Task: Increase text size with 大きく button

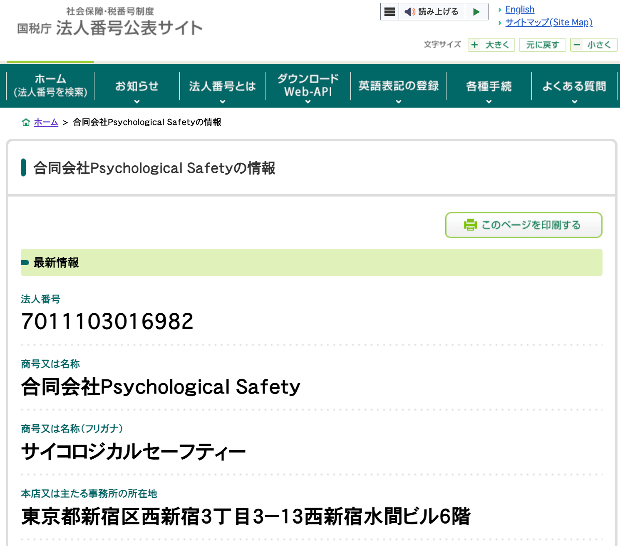Action: 491,45
